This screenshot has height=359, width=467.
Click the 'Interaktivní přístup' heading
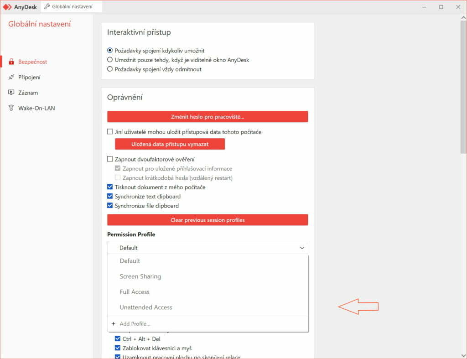139,32
